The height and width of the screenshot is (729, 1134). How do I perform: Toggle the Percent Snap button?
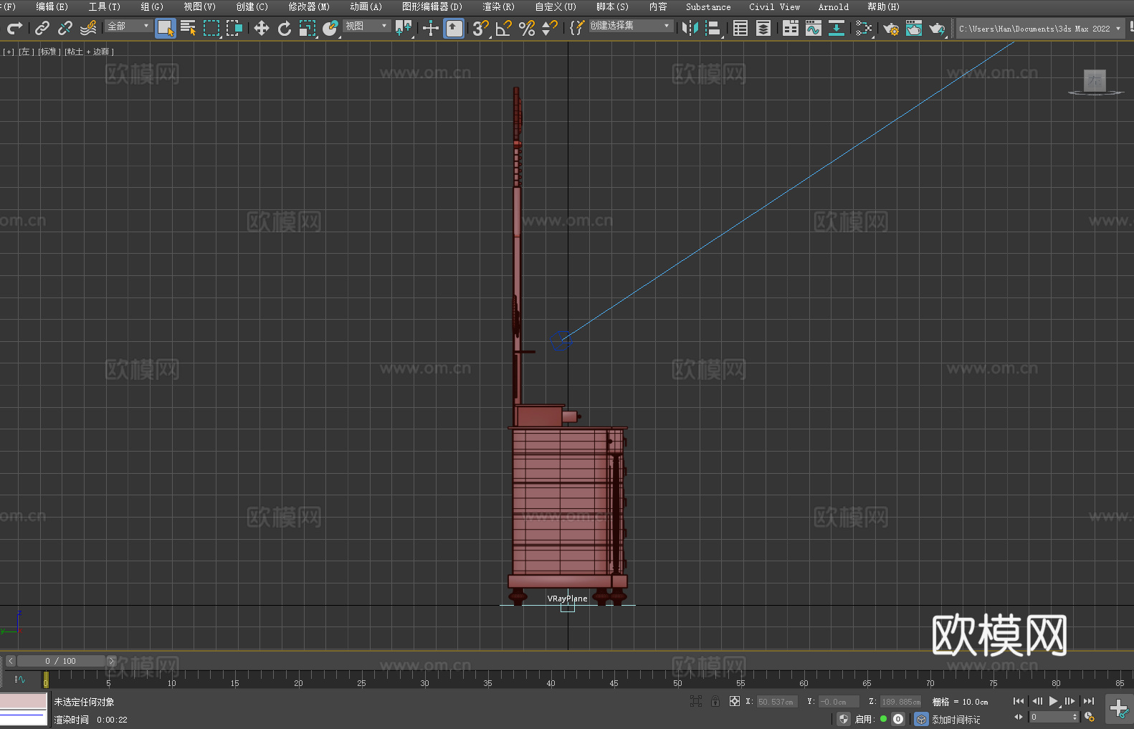coord(527,28)
